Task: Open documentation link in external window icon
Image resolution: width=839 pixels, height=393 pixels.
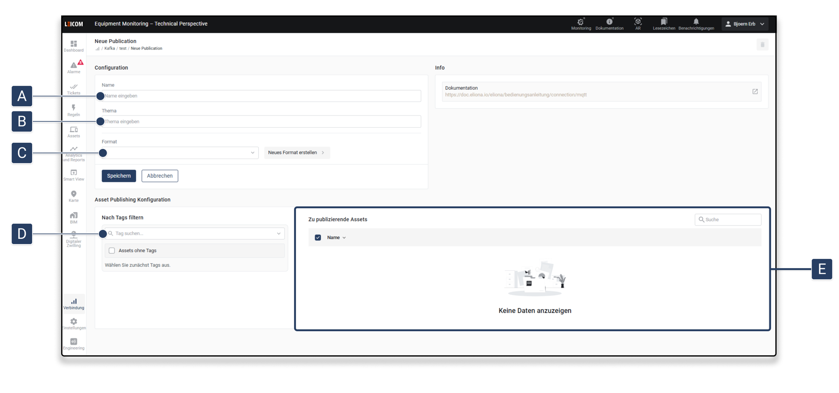Action: (755, 91)
